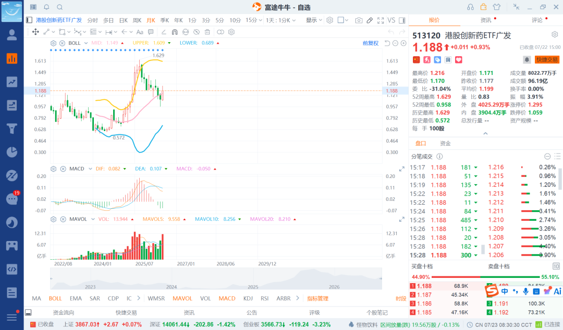Image resolution: width=563 pixels, height=330 pixels.
Task: Switch to the 日K timeframe
Action: [x=124, y=20]
